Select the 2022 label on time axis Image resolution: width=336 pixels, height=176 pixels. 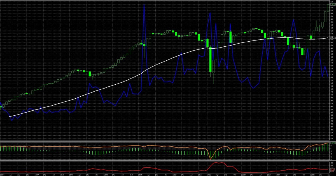209,175
